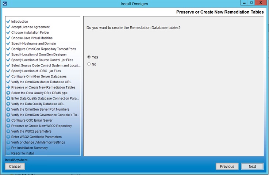Maximize the Install Omnigen window

coord(251,3)
